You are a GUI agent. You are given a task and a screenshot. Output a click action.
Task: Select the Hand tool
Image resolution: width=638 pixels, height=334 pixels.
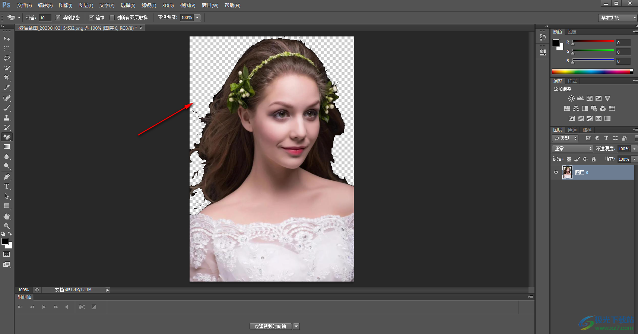(x=7, y=216)
